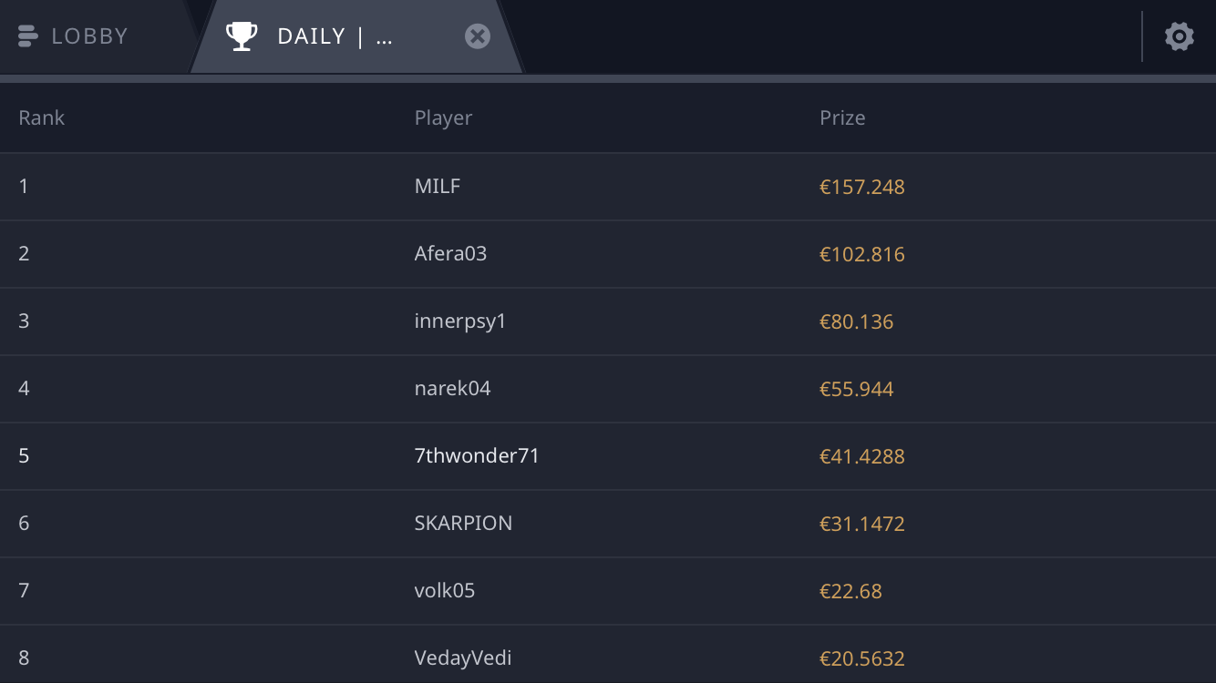Click the €22.68 prize for rank 7

[850, 591]
